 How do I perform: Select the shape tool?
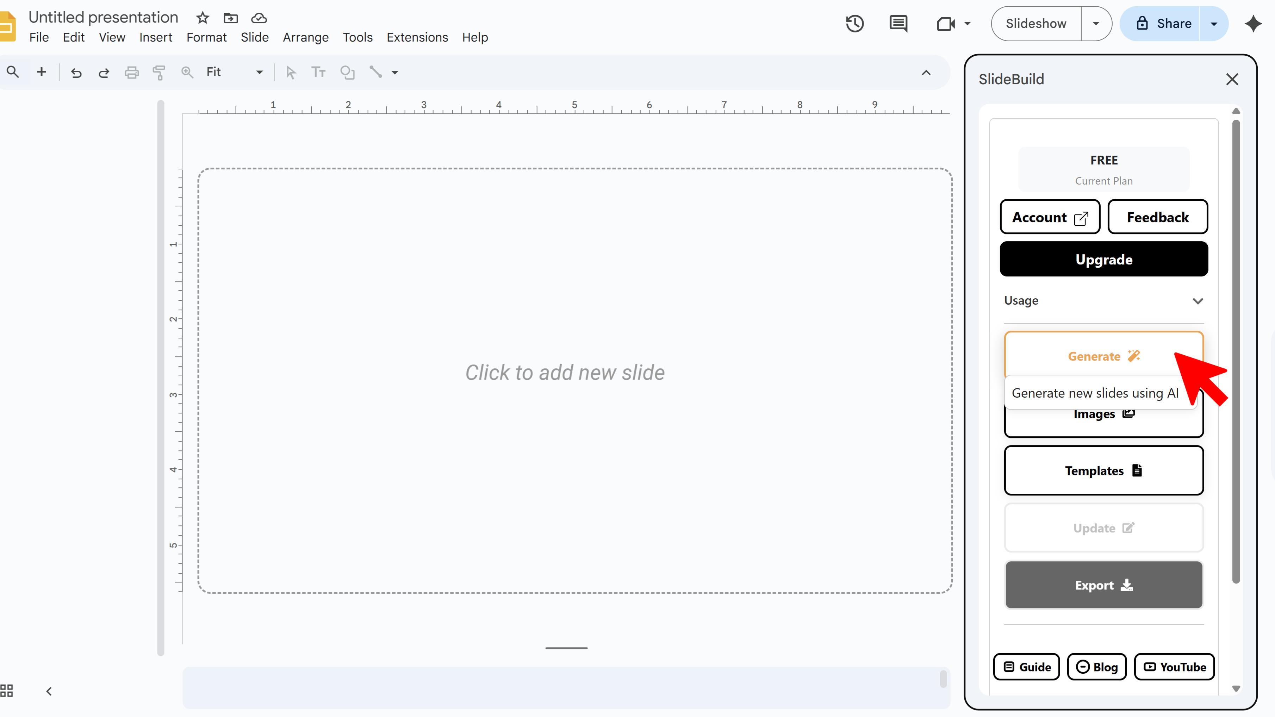click(348, 73)
